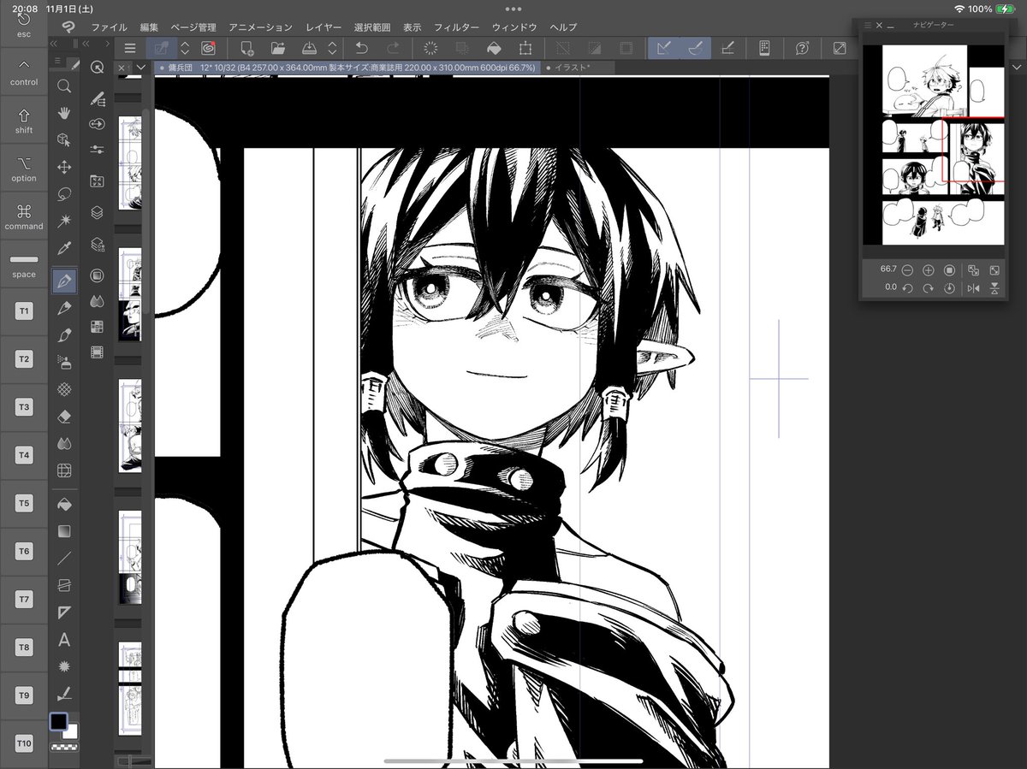Click the Open file folder icon
1027x769 pixels.
(x=277, y=48)
